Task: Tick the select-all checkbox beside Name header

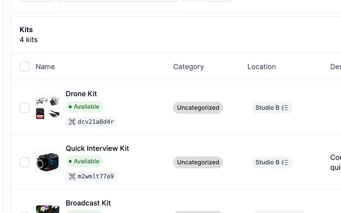Action: pyautogui.click(x=25, y=67)
